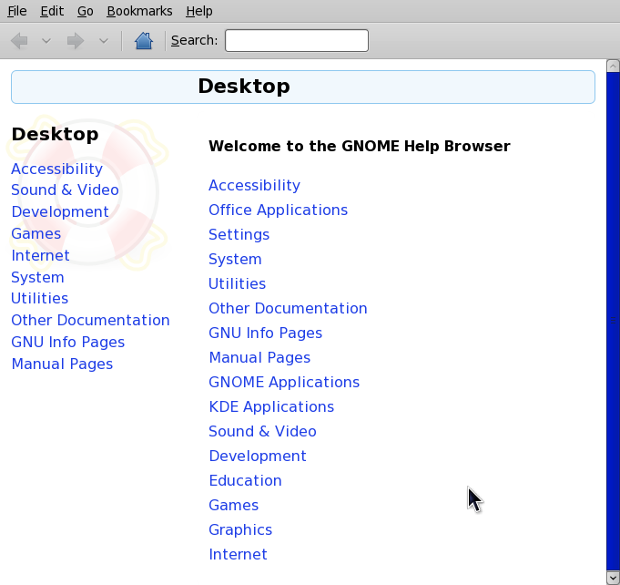Click the Forward arrow toolbar icon

76,41
